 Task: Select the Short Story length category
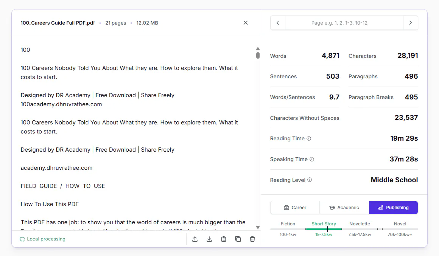[324, 224]
